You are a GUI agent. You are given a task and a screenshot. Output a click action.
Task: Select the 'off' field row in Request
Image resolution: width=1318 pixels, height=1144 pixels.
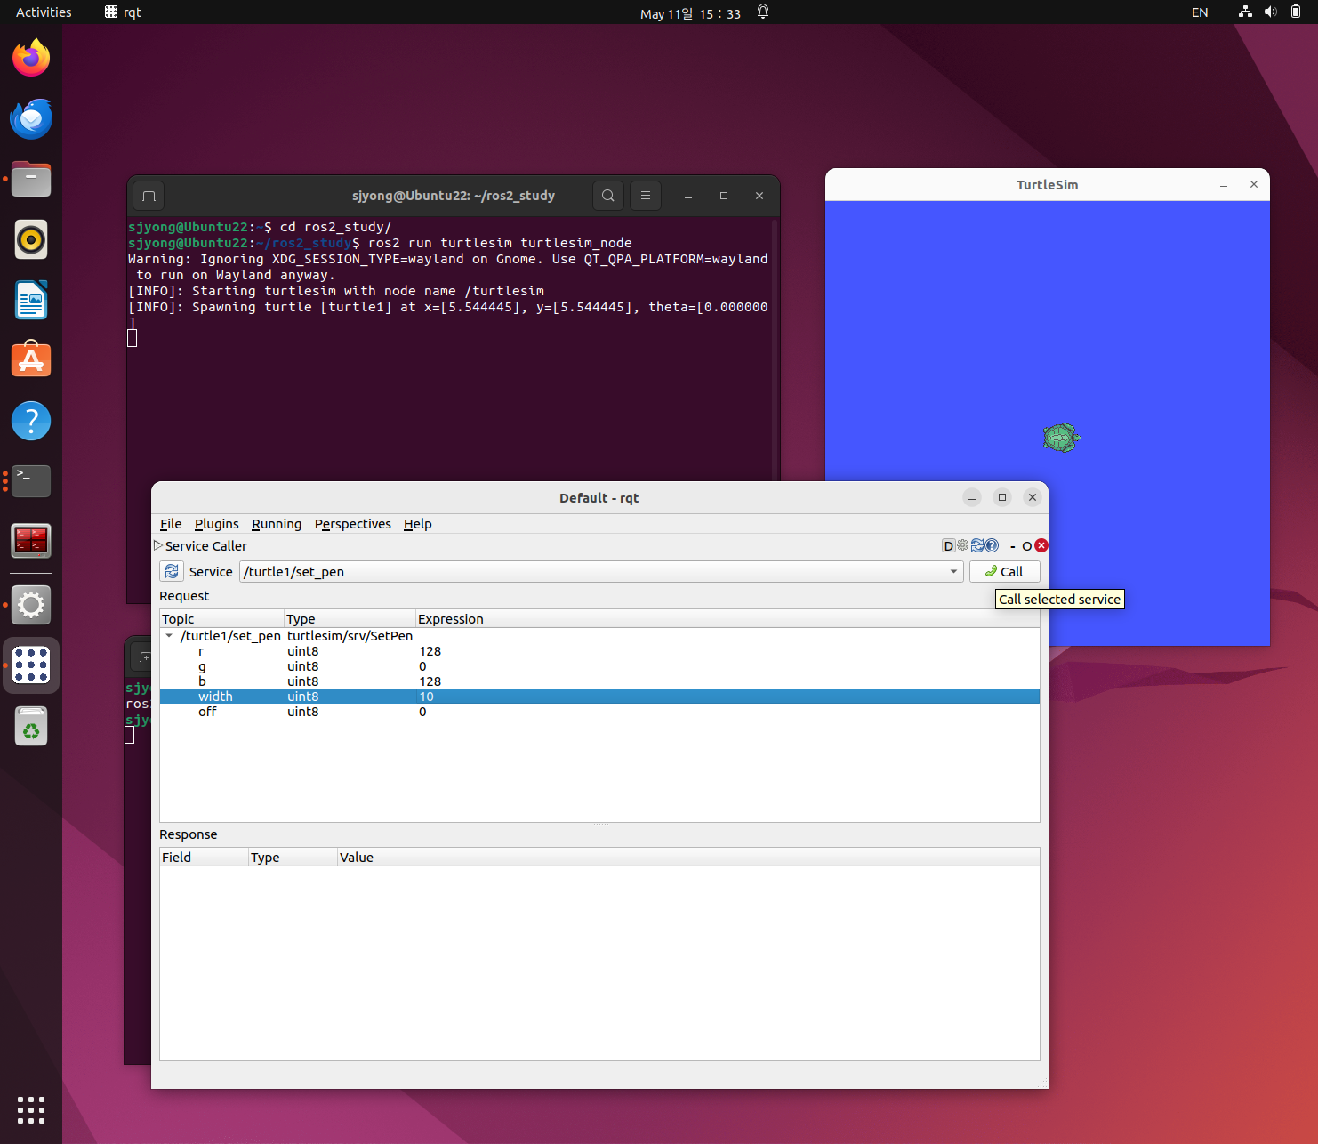(599, 712)
